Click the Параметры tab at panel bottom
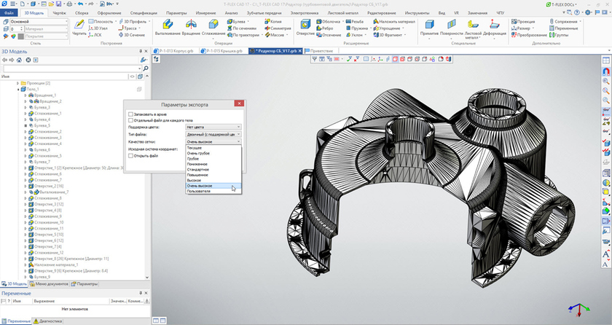 85,283
